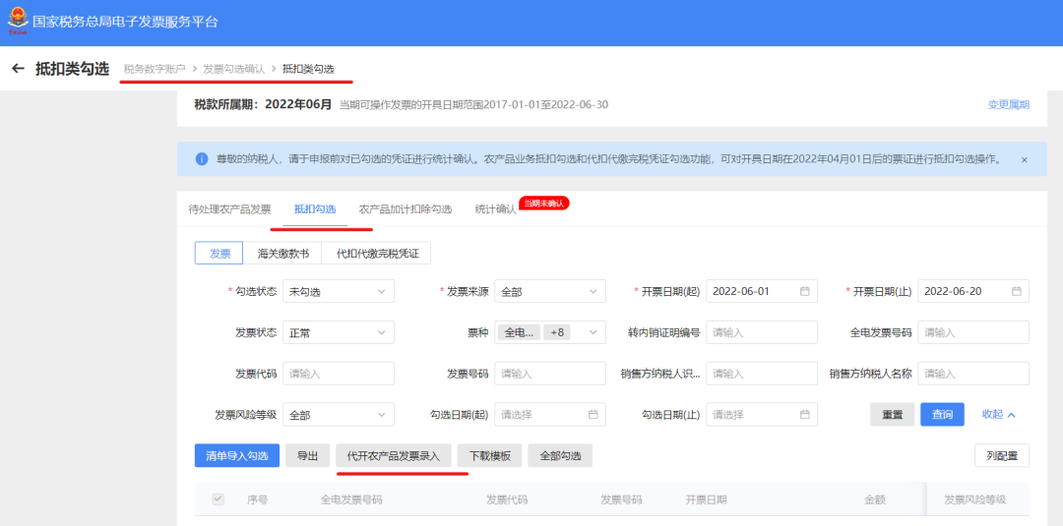This screenshot has width=1063, height=526.
Task: Click the back arrow beside 抵扣类勾选
Action: (18, 69)
